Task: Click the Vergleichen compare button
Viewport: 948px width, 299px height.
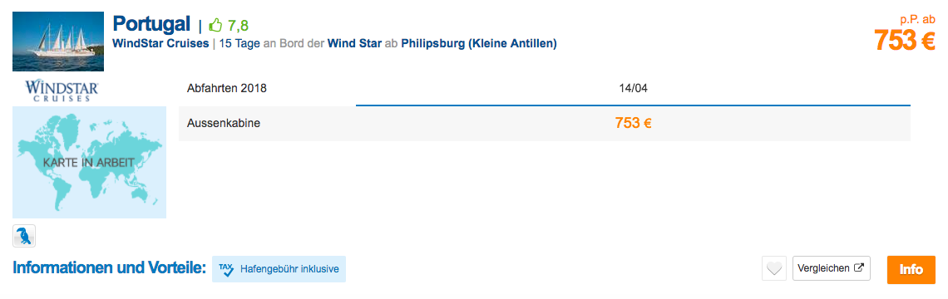Action: coord(832,268)
